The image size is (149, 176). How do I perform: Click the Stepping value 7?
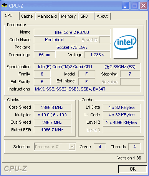(130, 74)
